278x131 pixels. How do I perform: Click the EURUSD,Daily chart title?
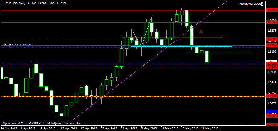click(16, 3)
